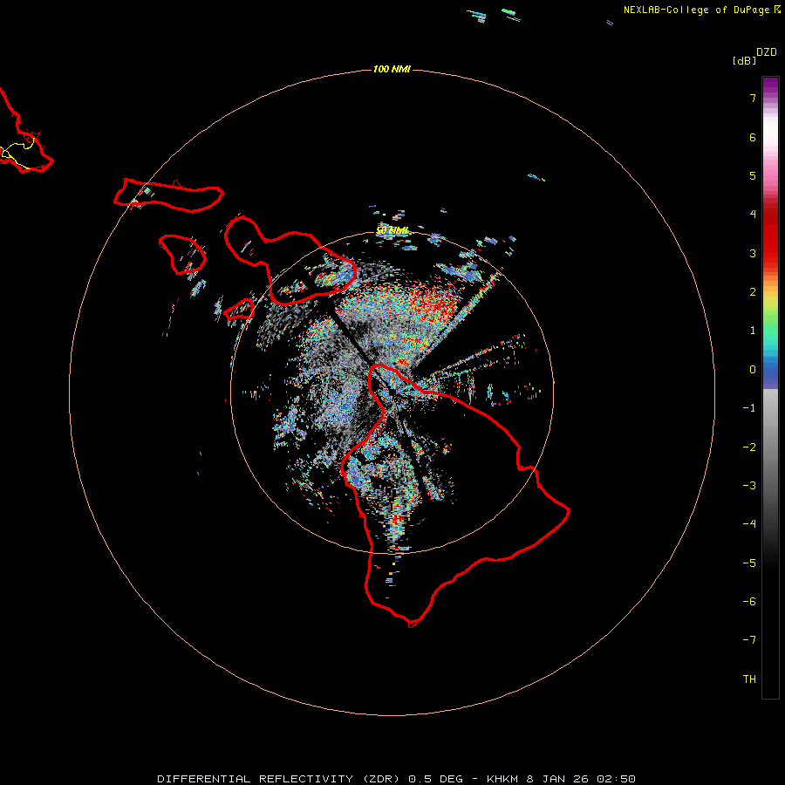
Task: Click the DZD color scale title
Action: (767, 52)
